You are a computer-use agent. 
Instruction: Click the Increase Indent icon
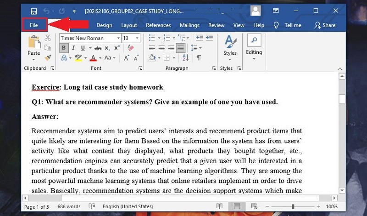pyautogui.click(x=209, y=38)
